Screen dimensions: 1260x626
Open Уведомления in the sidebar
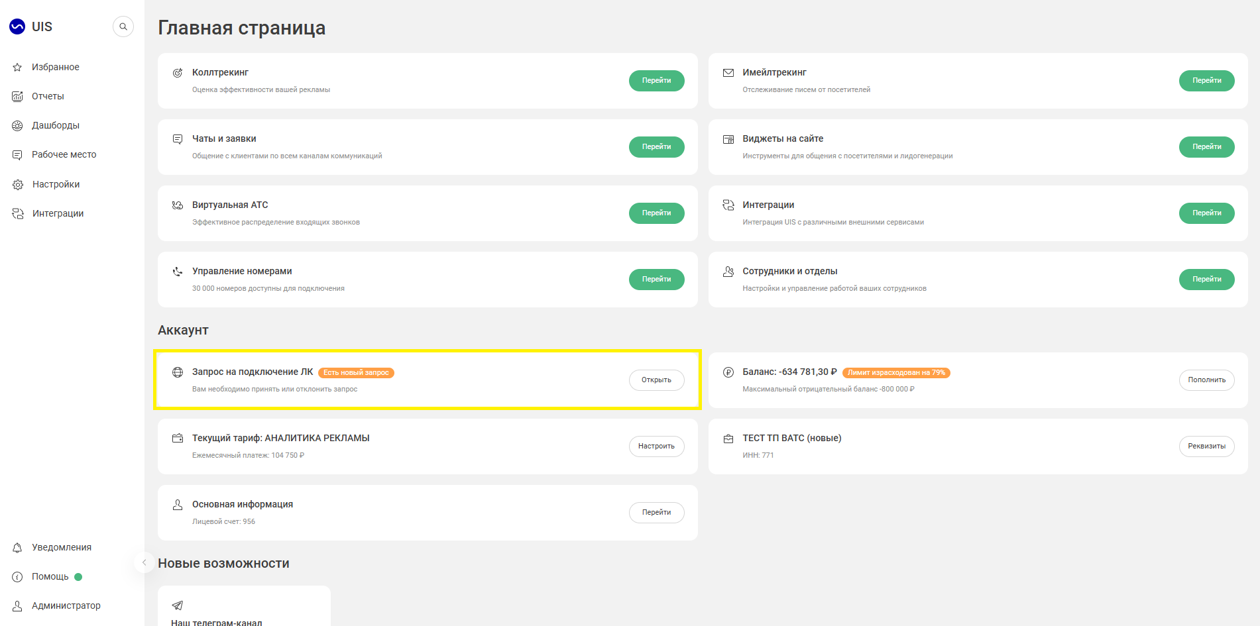click(x=62, y=547)
